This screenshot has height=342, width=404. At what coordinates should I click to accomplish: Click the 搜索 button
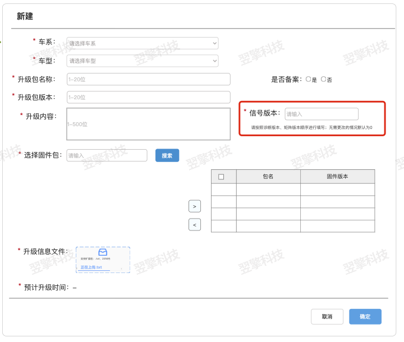click(167, 155)
